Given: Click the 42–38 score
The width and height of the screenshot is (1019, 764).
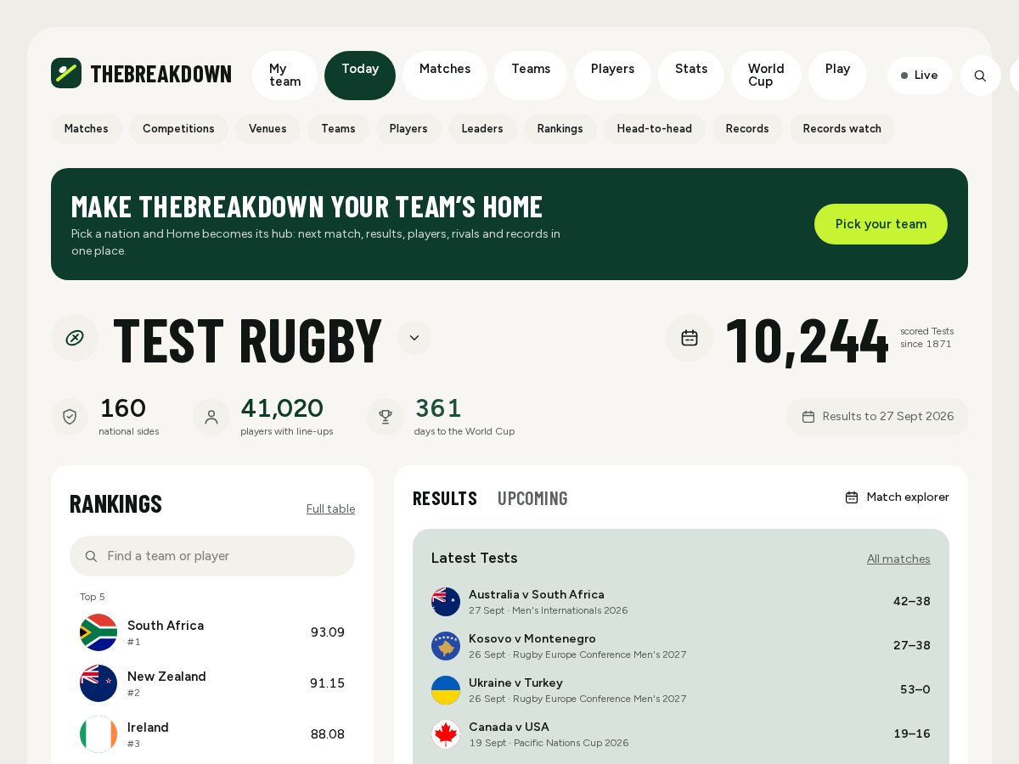Looking at the screenshot, I should (912, 602).
